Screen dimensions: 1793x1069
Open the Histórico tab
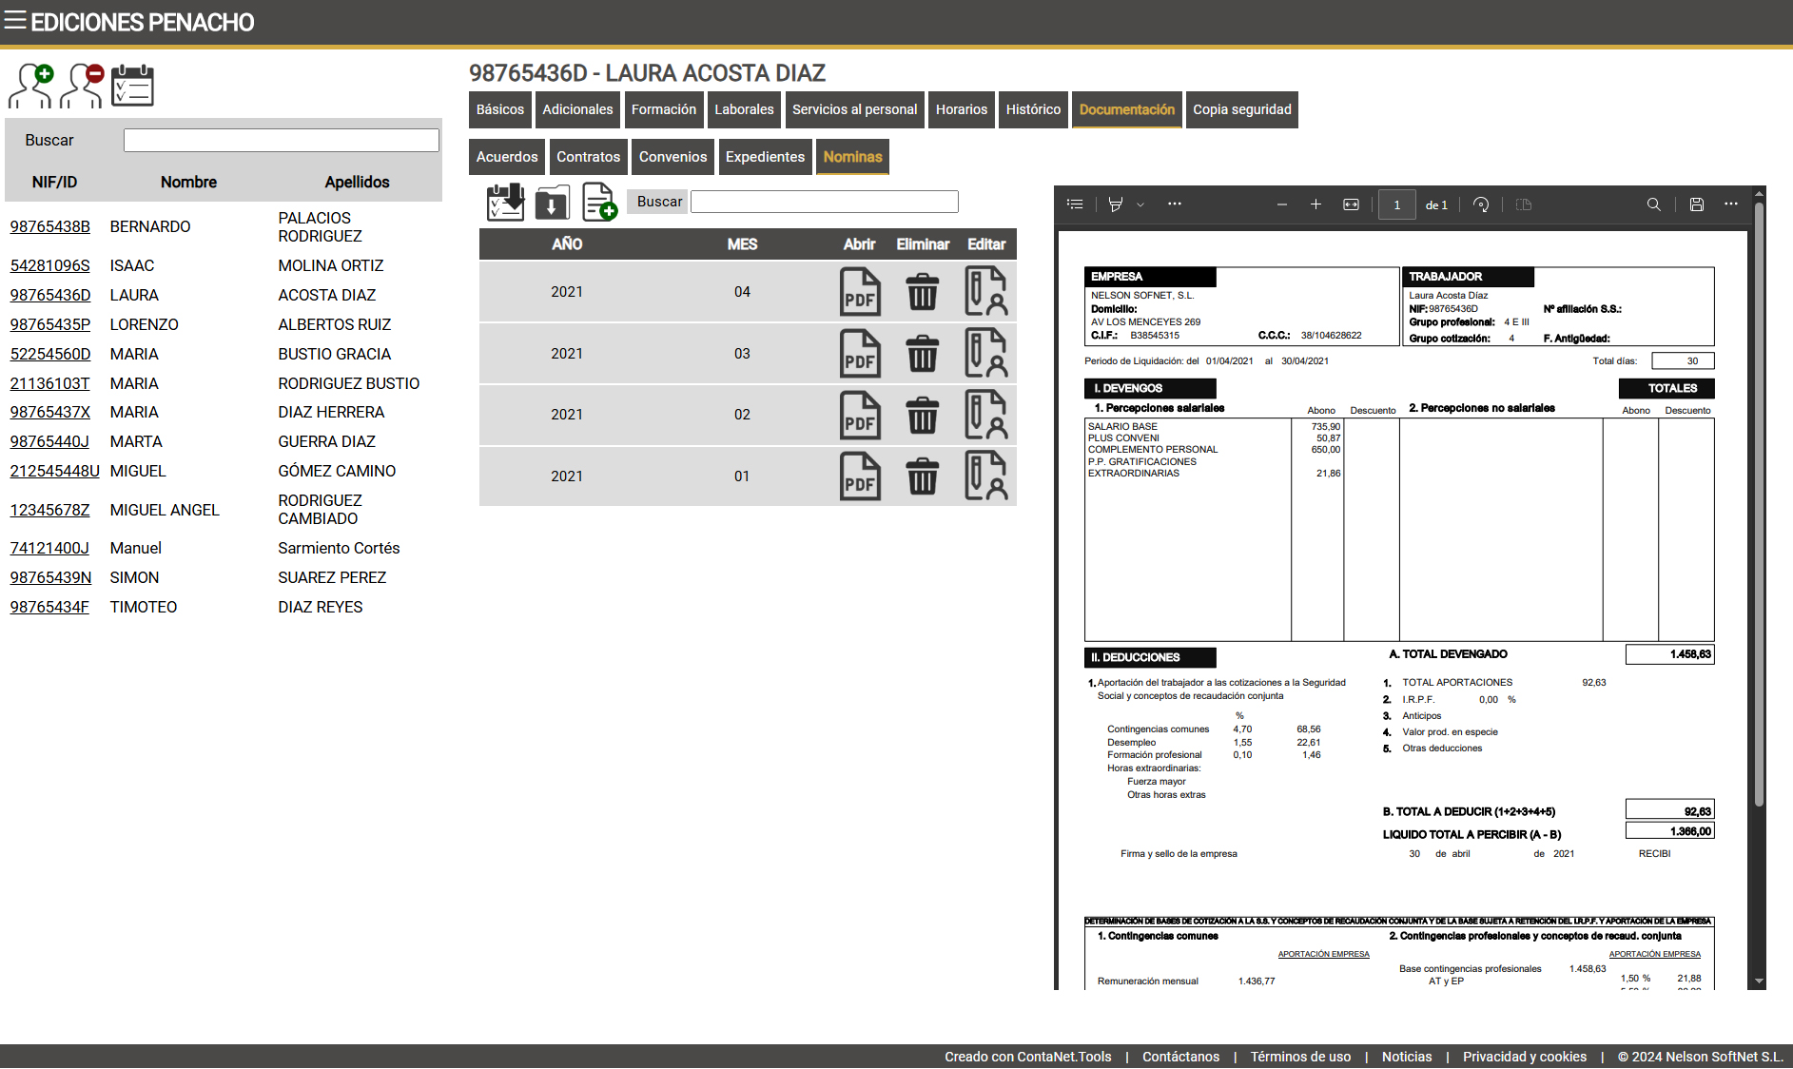tap(1033, 109)
